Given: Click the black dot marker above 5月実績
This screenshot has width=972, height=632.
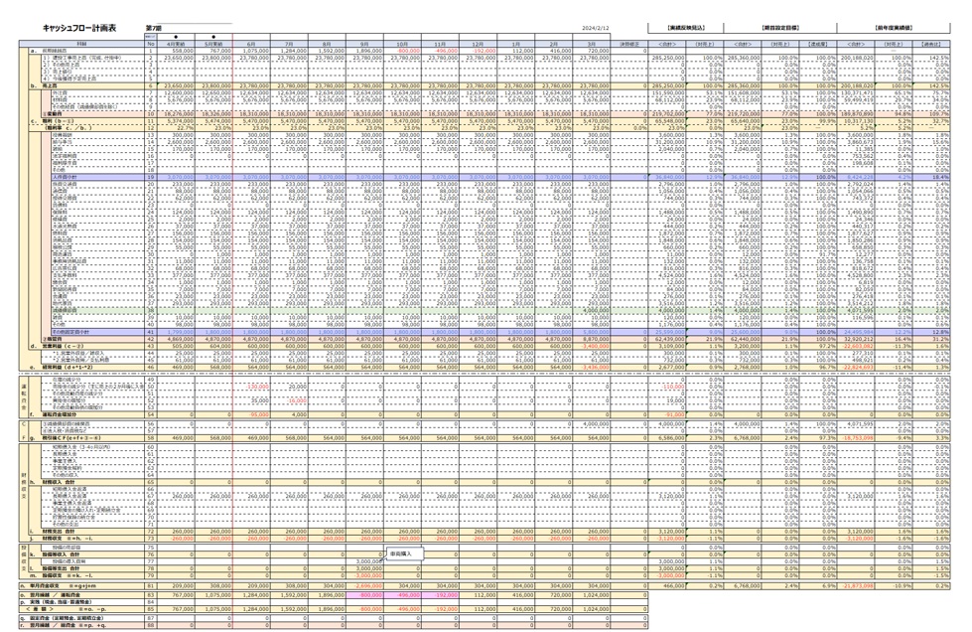Looking at the screenshot, I should click(x=214, y=37).
